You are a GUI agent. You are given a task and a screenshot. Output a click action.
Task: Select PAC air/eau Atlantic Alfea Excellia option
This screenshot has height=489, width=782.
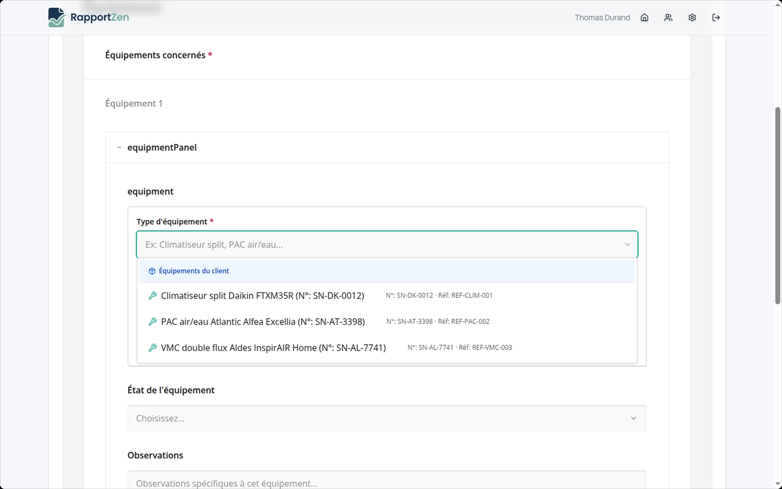(x=387, y=322)
